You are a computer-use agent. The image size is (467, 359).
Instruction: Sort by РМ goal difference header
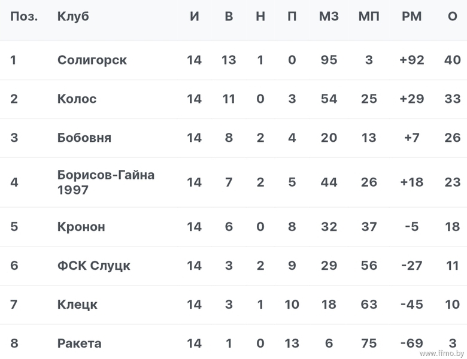coord(412,16)
